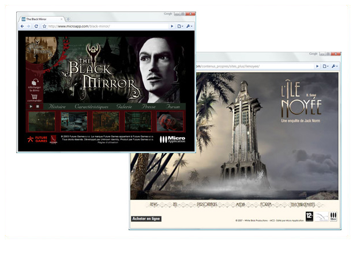
Task: Click the Unknown Identity logo beside Future Games
Action: (54, 139)
